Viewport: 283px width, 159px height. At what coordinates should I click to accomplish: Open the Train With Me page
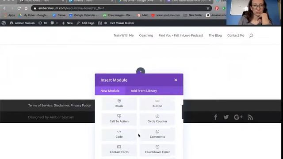[x=123, y=35]
